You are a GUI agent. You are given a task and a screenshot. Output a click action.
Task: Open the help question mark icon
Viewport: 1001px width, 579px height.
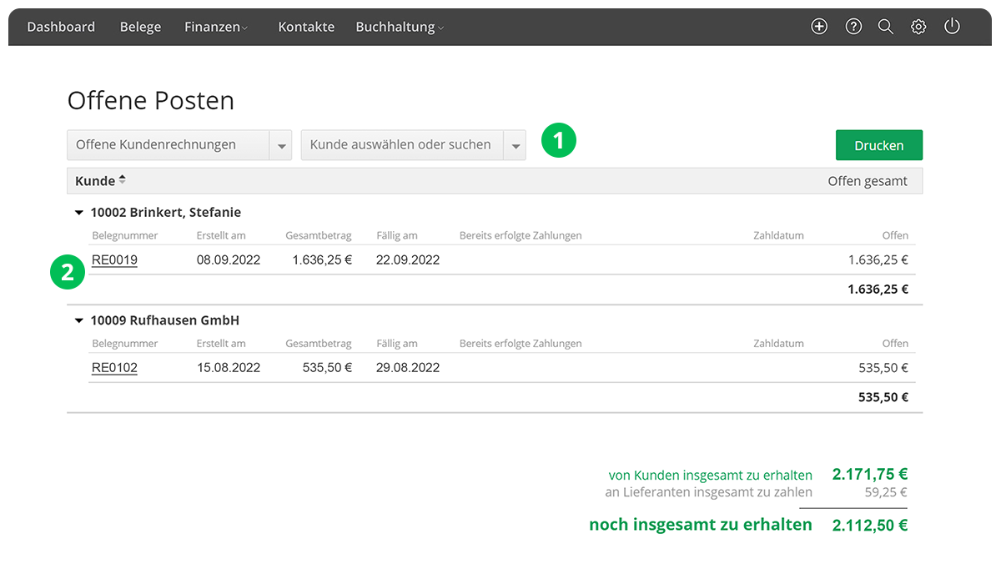853,27
